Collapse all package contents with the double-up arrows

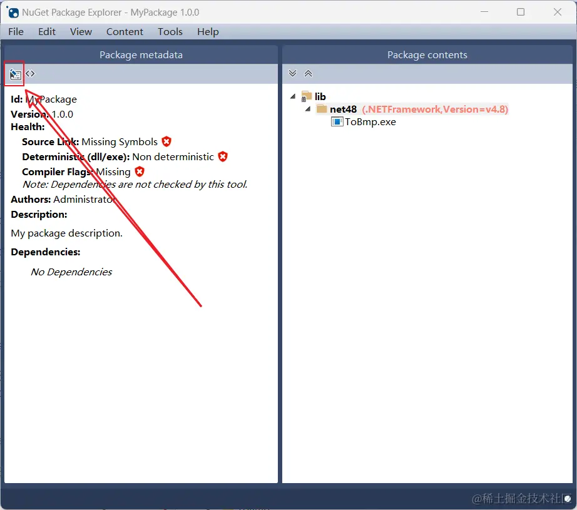coord(309,73)
